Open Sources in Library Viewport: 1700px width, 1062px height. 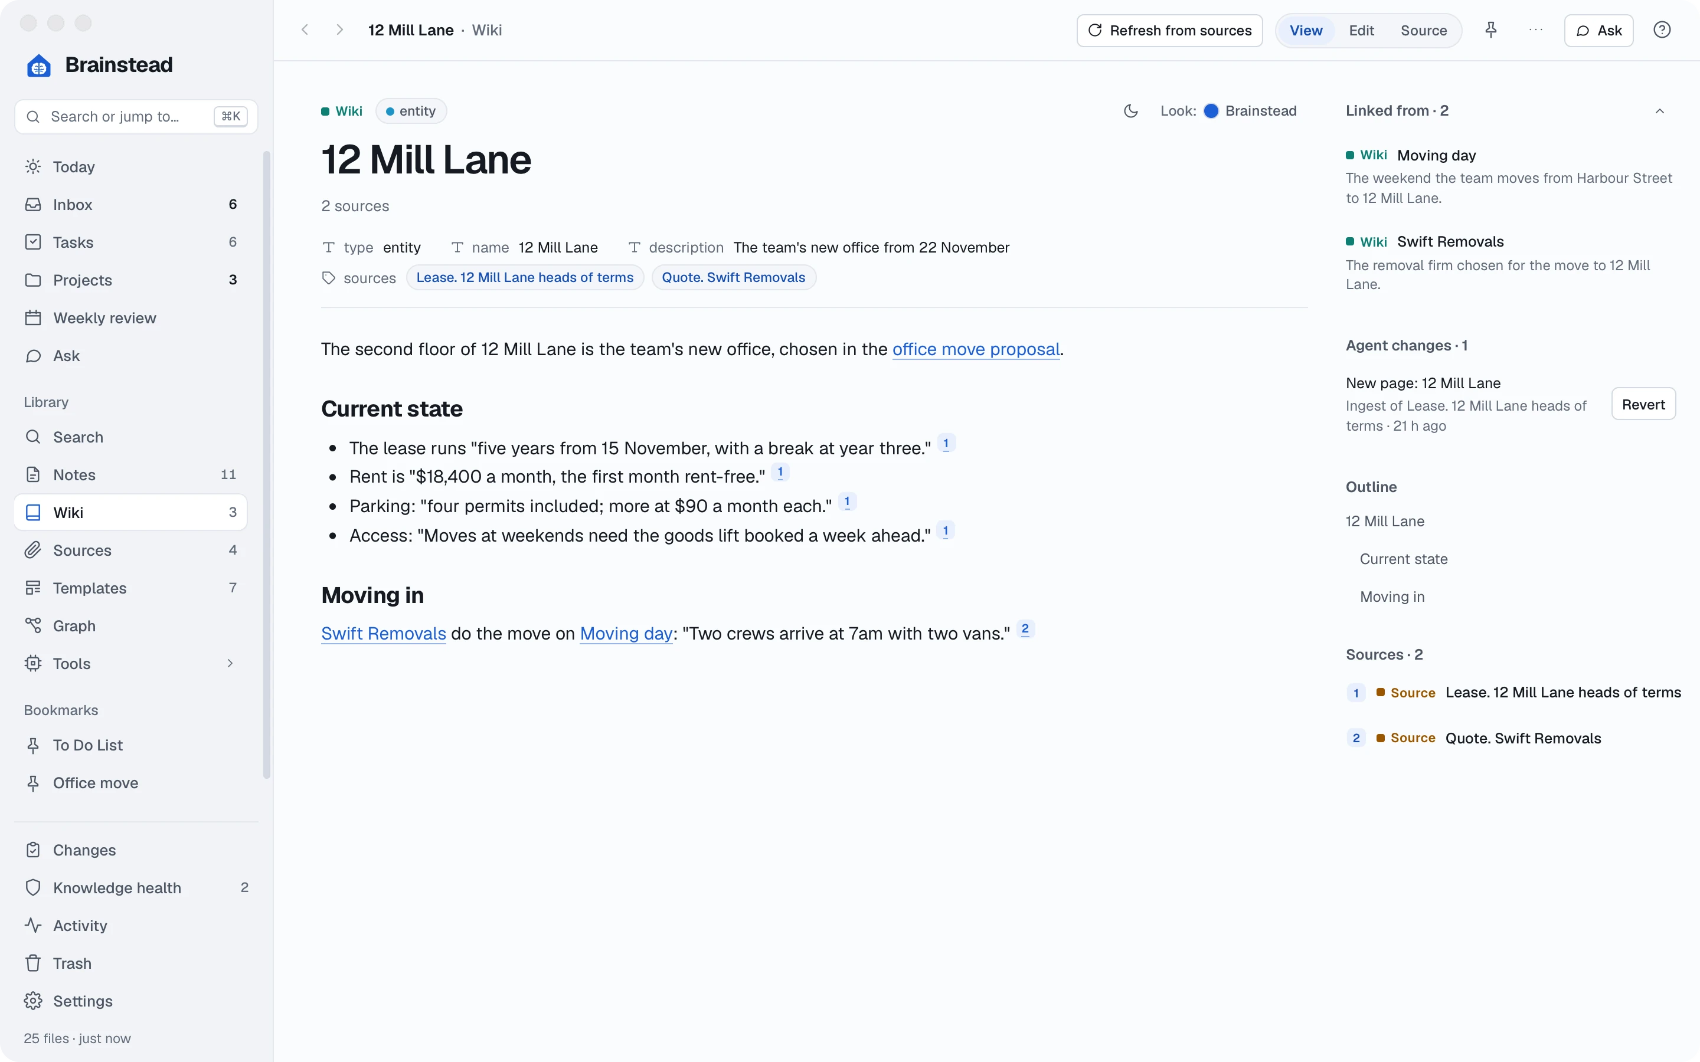pos(130,550)
